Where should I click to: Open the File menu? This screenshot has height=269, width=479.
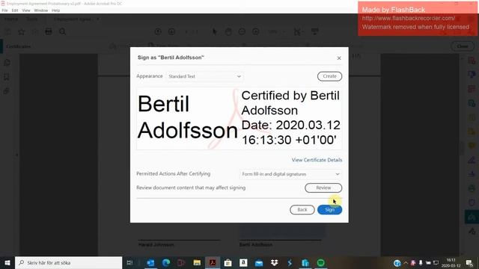(5, 10)
